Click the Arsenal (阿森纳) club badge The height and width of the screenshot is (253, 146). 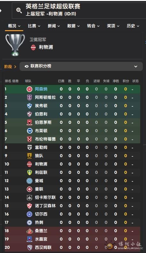pyautogui.click(x=29, y=89)
